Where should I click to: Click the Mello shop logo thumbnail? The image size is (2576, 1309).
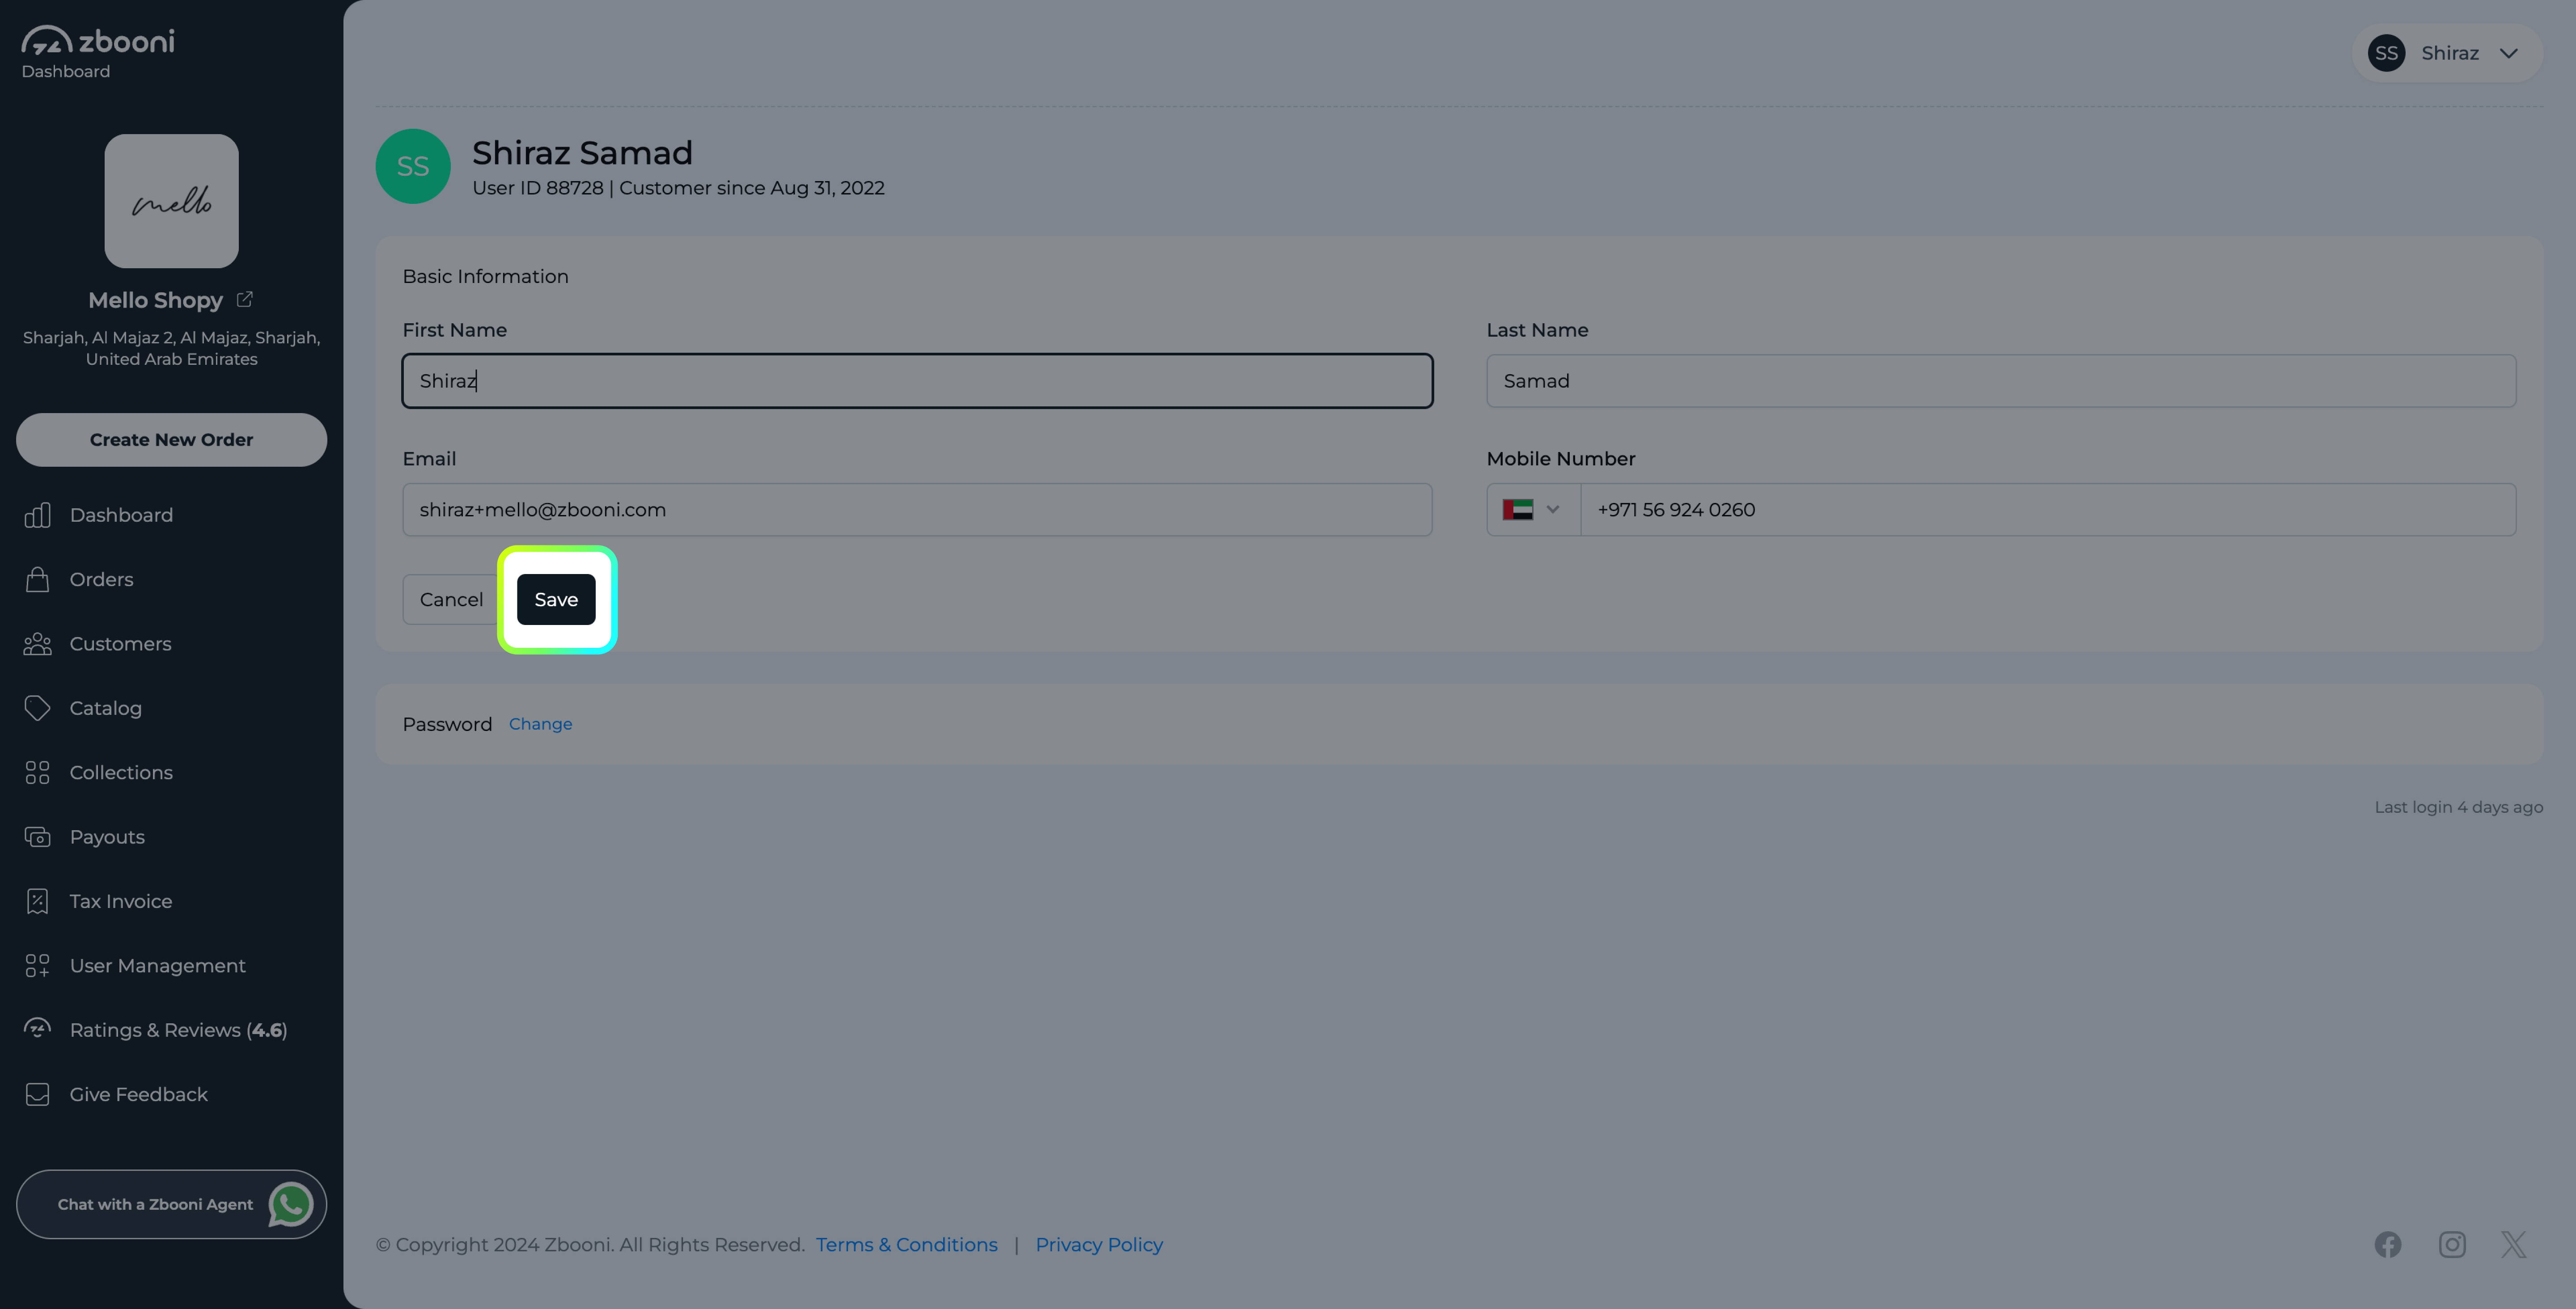172,201
